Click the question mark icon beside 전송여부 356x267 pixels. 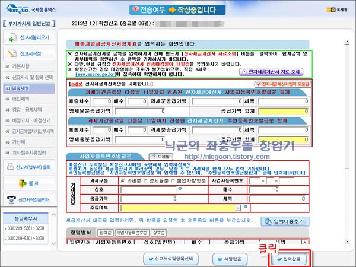(x=135, y=9)
